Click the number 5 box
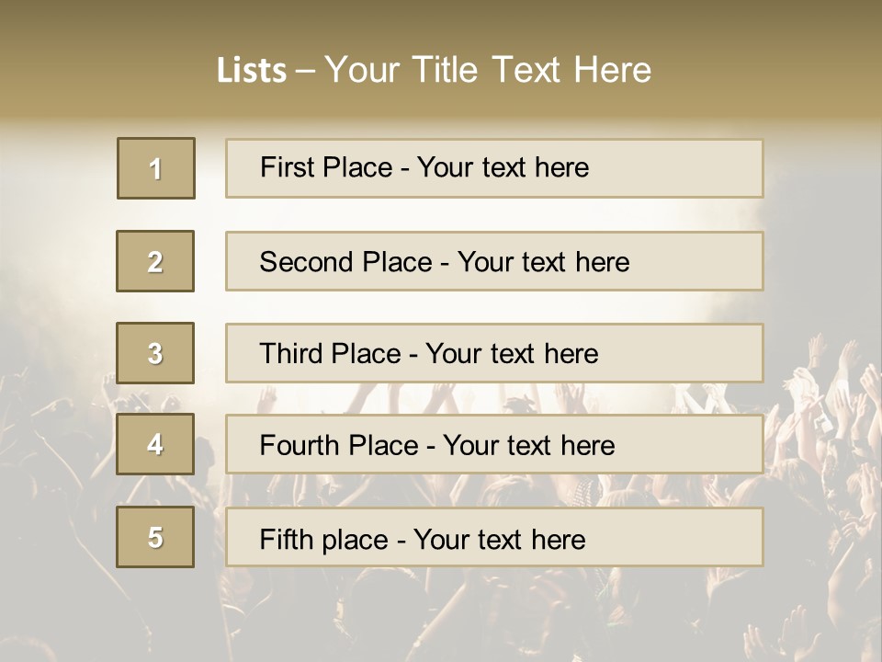Viewport: 882px width, 662px height. click(155, 537)
